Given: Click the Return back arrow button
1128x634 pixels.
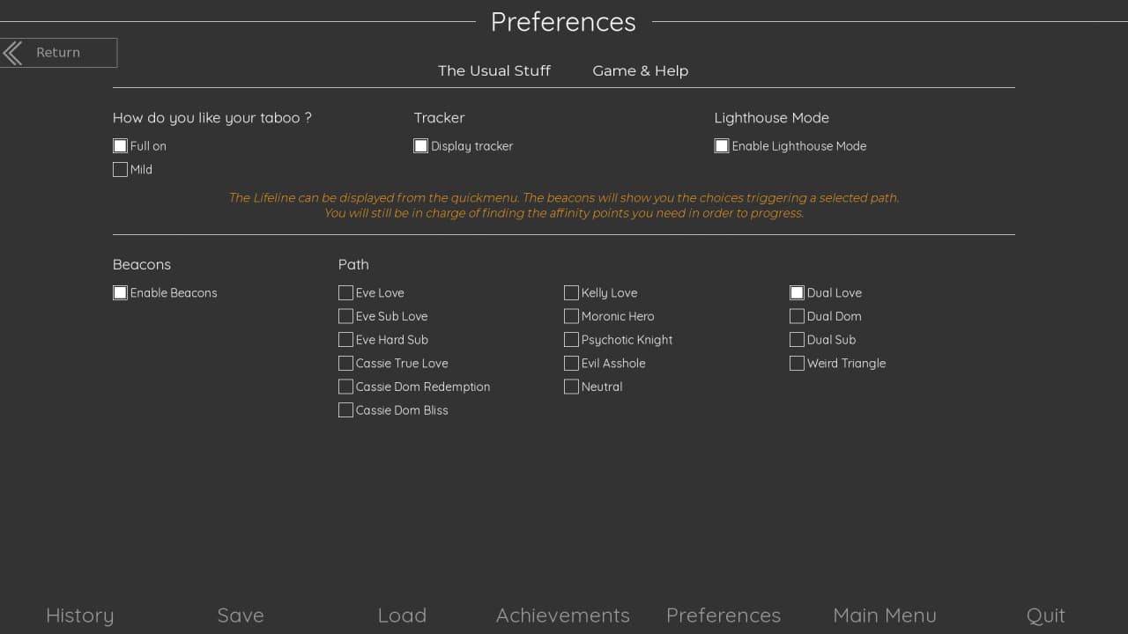Looking at the screenshot, I should [58, 53].
